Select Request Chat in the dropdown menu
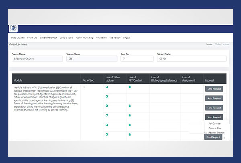Screen dimensions: 241x163 [x=215, y=128]
